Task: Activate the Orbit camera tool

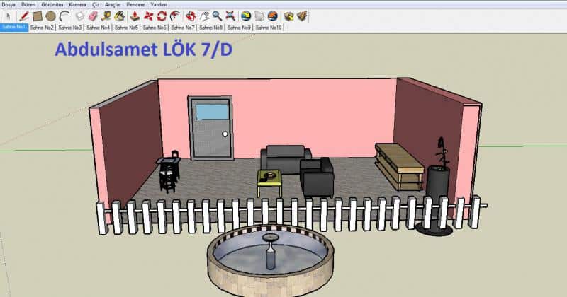Action: click(x=190, y=15)
